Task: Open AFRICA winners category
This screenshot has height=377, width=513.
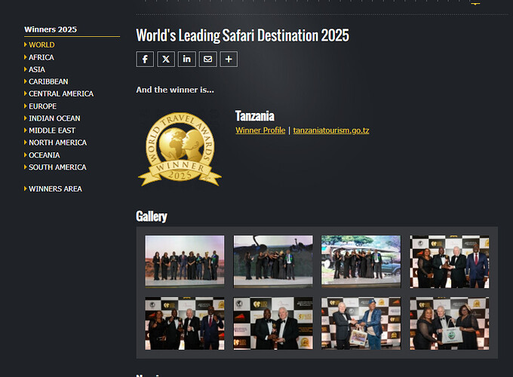Action: pyautogui.click(x=41, y=57)
